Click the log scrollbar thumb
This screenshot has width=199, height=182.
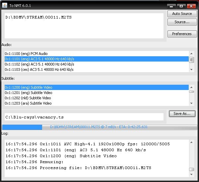coord(191,169)
